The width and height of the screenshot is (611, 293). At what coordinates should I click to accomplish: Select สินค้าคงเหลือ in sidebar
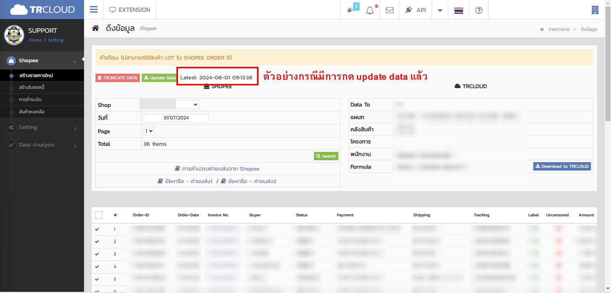point(32,112)
